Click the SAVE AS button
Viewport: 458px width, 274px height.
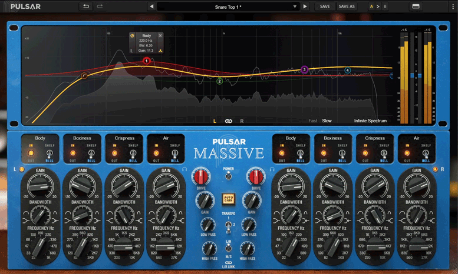(347, 6)
